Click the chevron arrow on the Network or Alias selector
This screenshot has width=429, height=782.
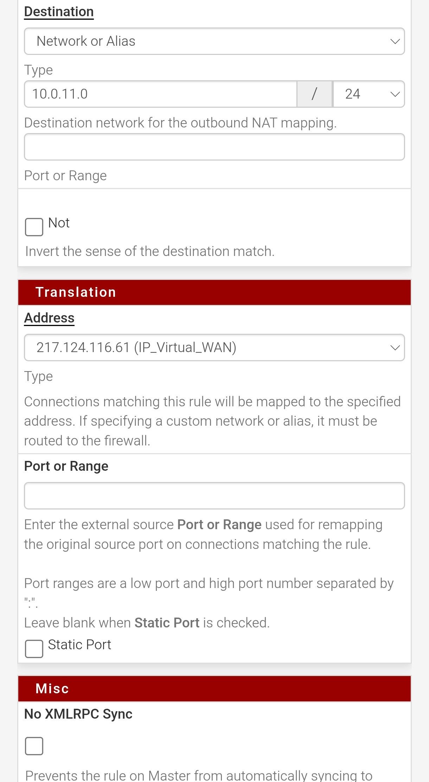[395, 42]
